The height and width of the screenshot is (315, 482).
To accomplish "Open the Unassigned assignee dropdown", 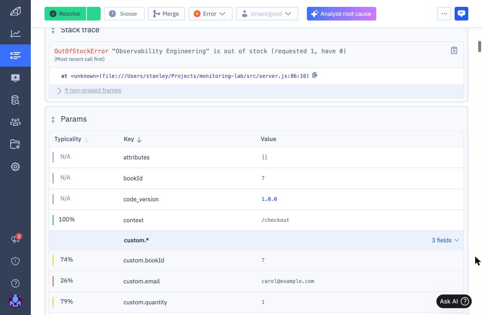I will click(x=267, y=14).
